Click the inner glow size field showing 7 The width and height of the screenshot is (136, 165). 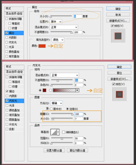pos(79,119)
